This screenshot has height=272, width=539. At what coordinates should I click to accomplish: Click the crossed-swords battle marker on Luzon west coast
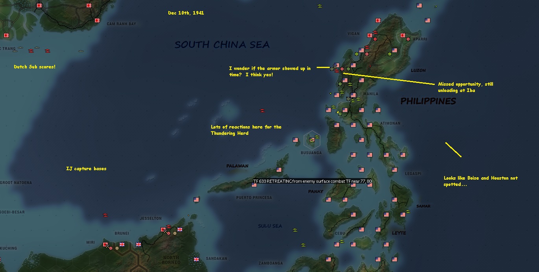pos(335,66)
